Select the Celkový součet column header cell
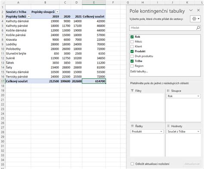204x169 pixels. pos(94,16)
